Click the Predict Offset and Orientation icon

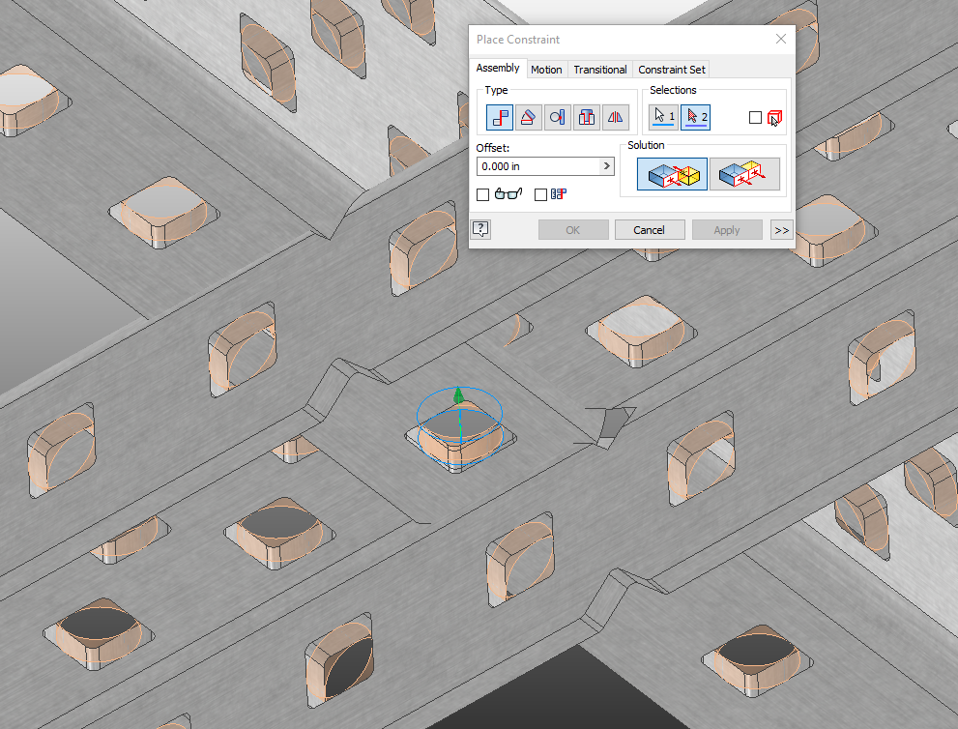559,193
